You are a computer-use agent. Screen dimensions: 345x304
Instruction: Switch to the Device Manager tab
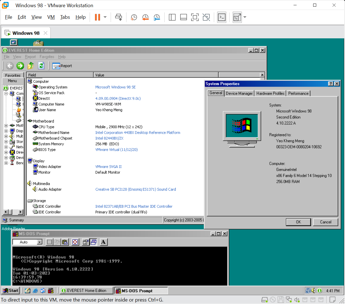239,94
